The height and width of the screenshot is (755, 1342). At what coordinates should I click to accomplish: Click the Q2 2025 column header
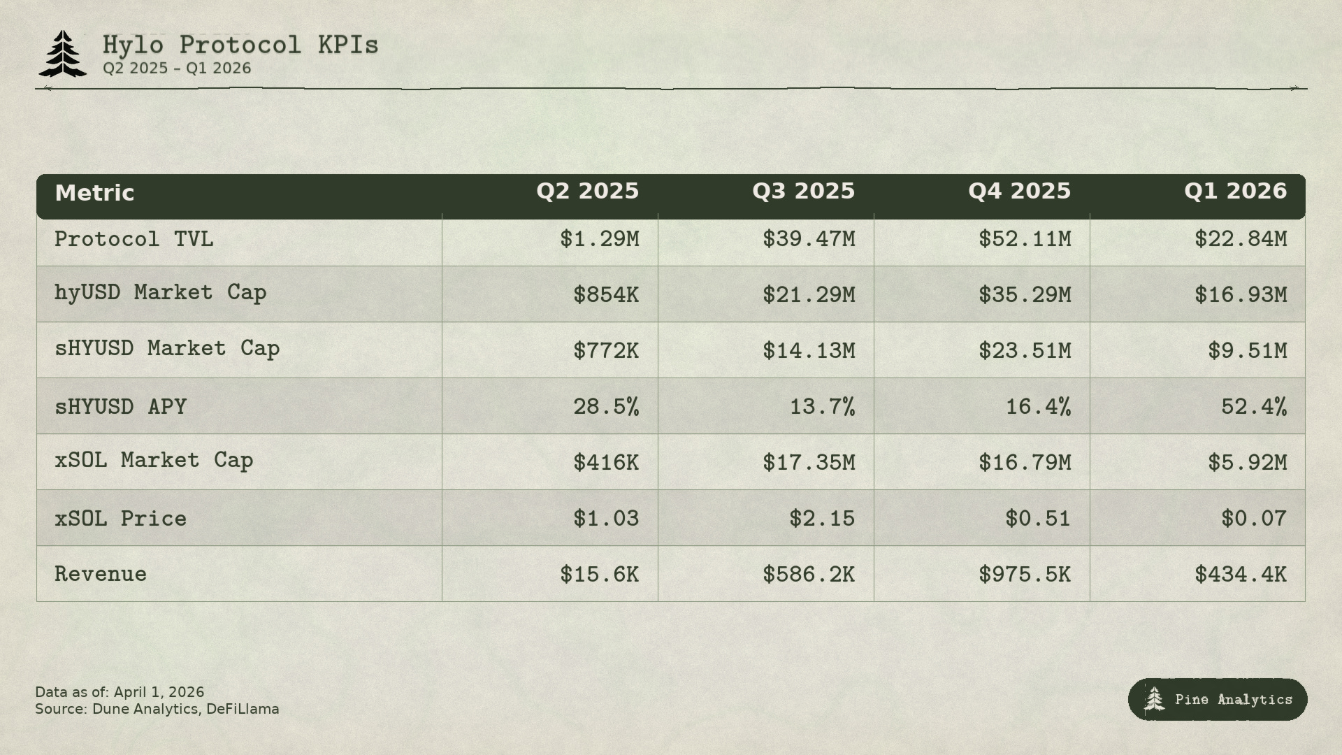pos(587,192)
